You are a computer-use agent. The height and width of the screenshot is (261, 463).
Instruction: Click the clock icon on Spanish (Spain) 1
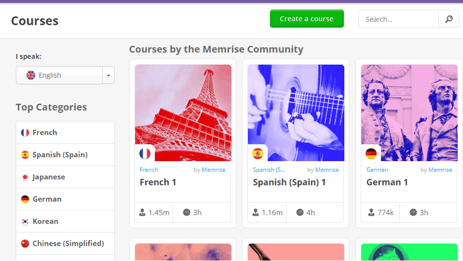tap(300, 213)
